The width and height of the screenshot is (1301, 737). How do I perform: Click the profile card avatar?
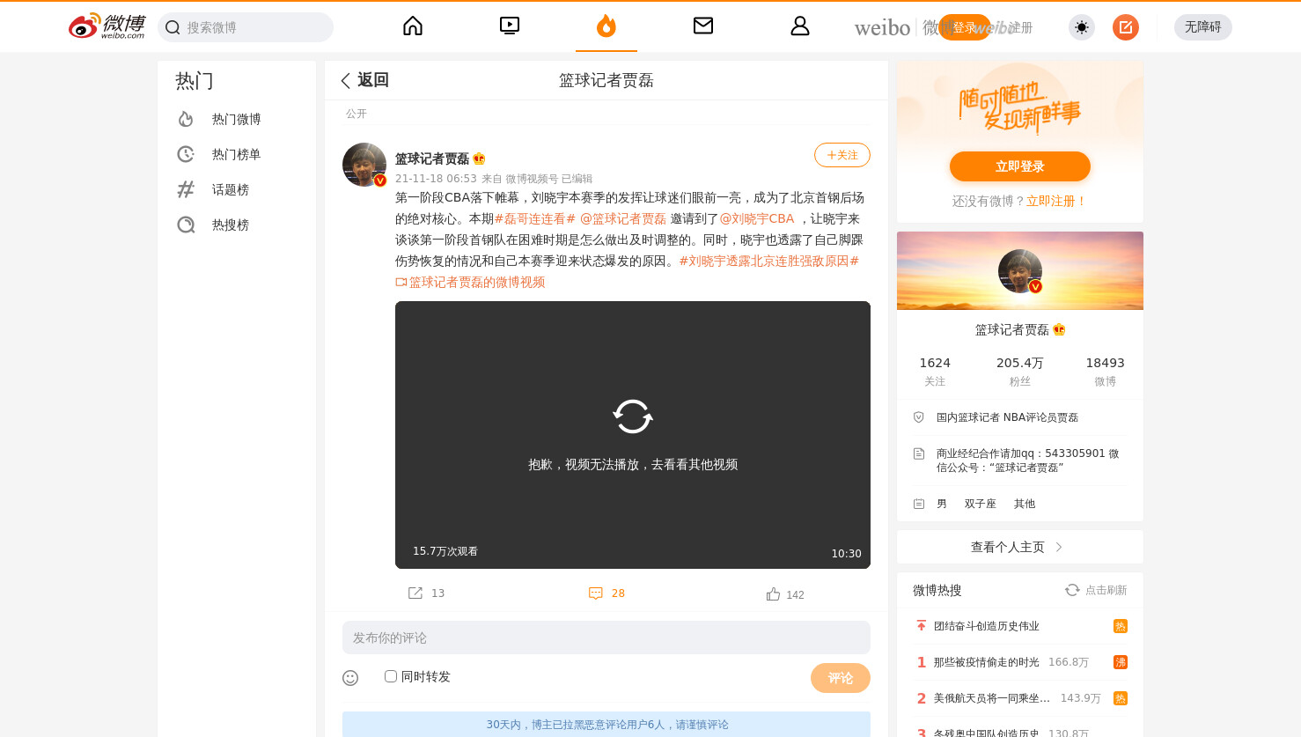(x=1020, y=271)
